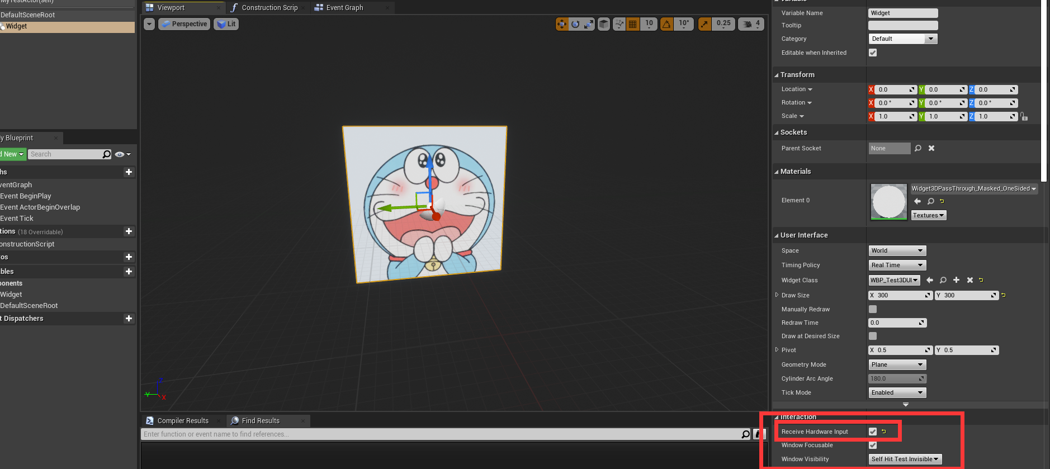Open the Category Default dropdown

(x=903, y=39)
